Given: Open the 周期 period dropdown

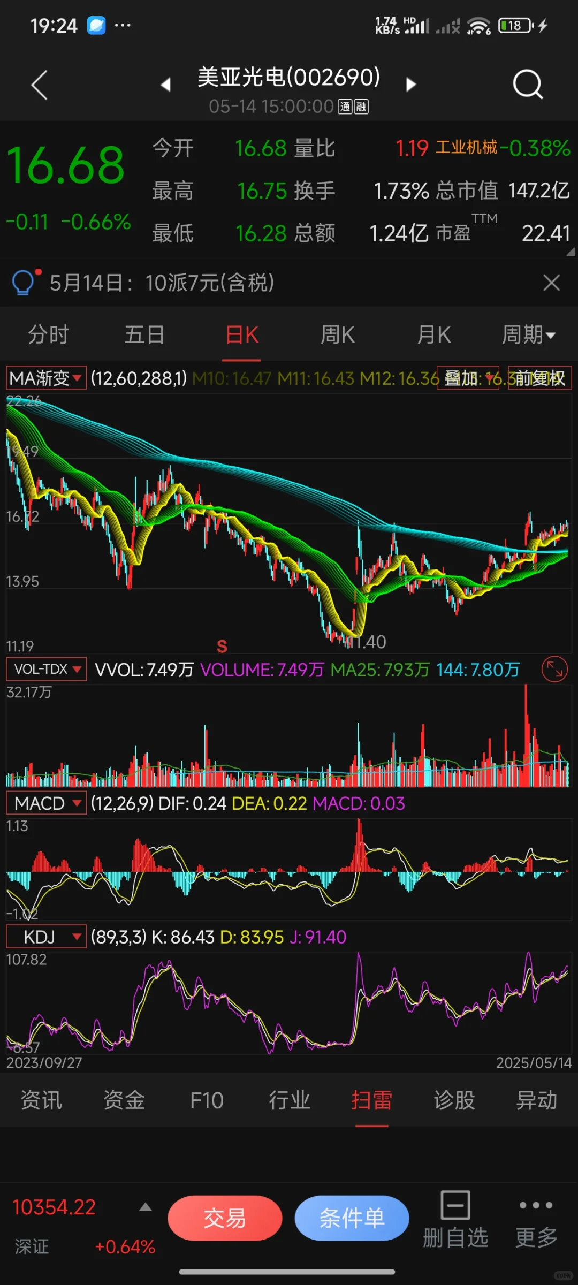Looking at the screenshot, I should coord(529,335).
